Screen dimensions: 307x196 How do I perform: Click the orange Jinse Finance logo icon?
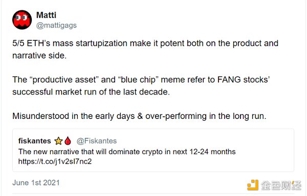tap(253, 185)
